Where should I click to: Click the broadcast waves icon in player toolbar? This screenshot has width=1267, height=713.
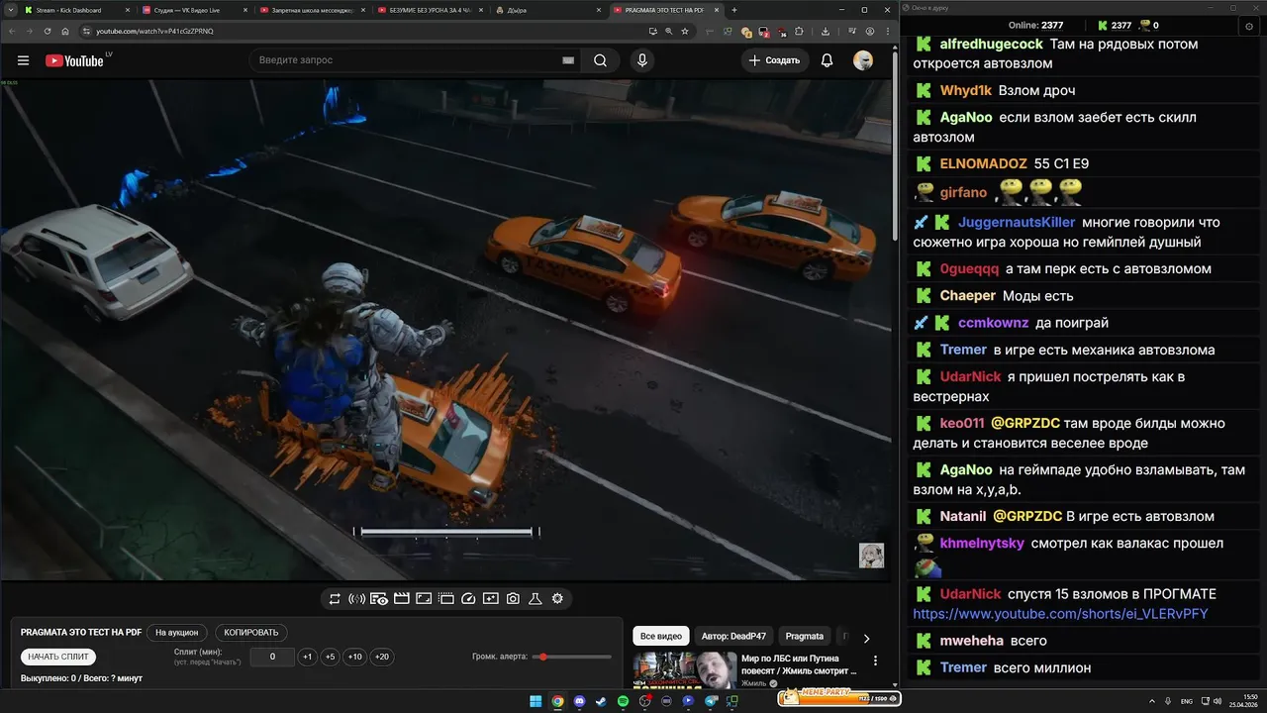pyautogui.click(x=357, y=599)
